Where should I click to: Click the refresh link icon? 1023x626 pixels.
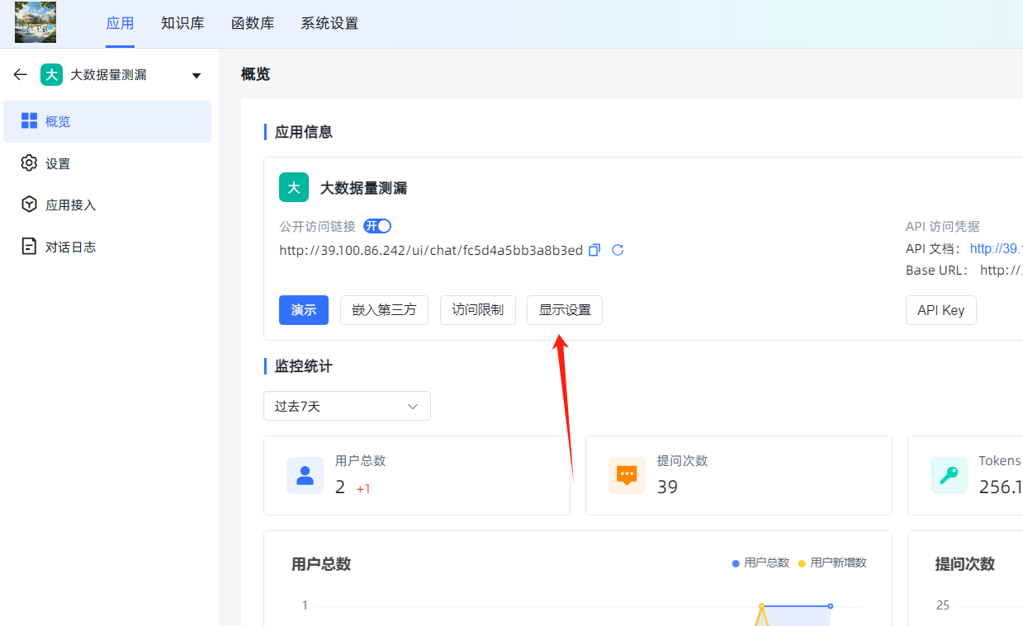(x=618, y=250)
